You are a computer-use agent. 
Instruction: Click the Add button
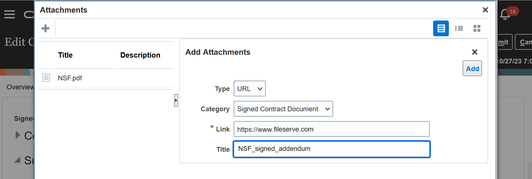pos(472,69)
